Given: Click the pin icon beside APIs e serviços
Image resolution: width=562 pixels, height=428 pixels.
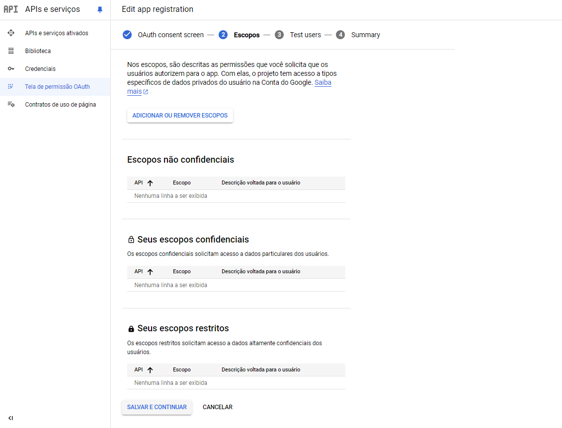Looking at the screenshot, I should coord(100,9).
